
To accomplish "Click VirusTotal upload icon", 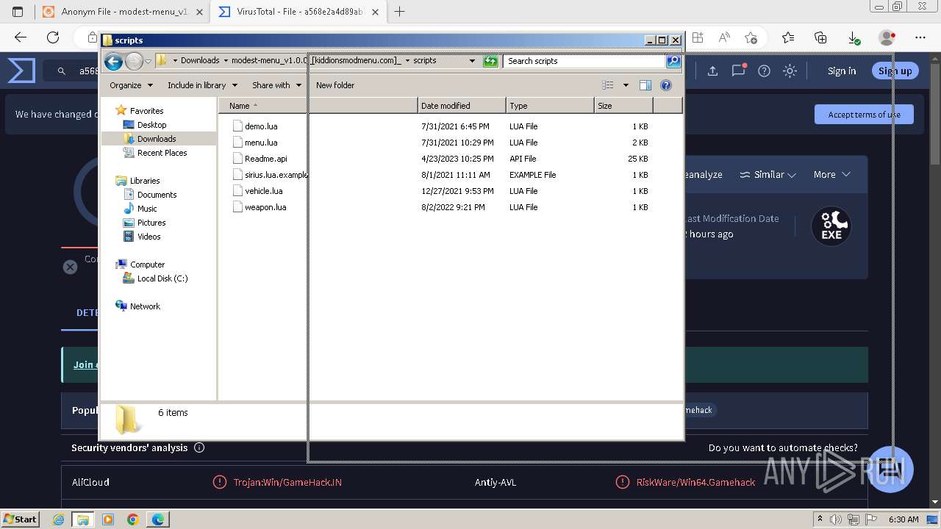I will click(712, 71).
